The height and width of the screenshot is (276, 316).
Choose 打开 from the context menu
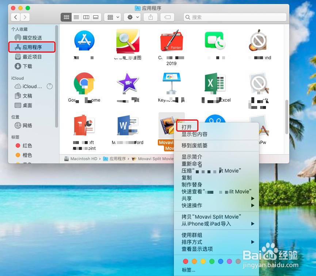(187, 126)
